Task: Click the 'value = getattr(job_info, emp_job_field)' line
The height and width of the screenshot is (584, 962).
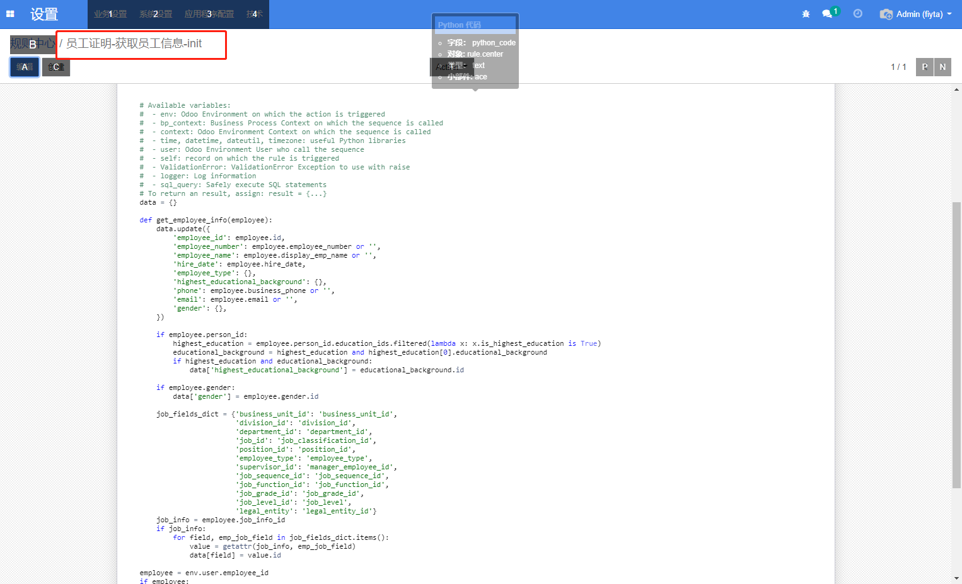Action: (x=272, y=546)
